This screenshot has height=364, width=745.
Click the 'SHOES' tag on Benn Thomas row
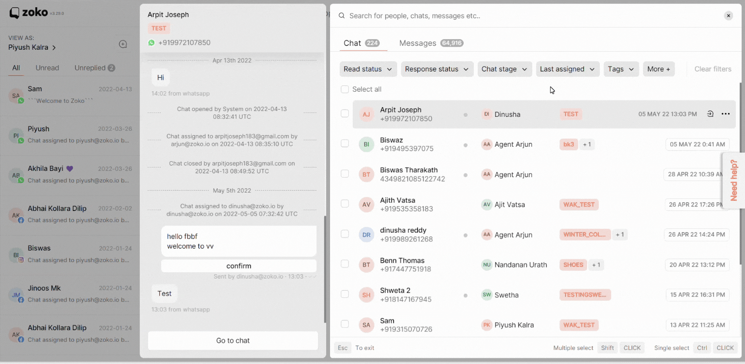click(573, 265)
